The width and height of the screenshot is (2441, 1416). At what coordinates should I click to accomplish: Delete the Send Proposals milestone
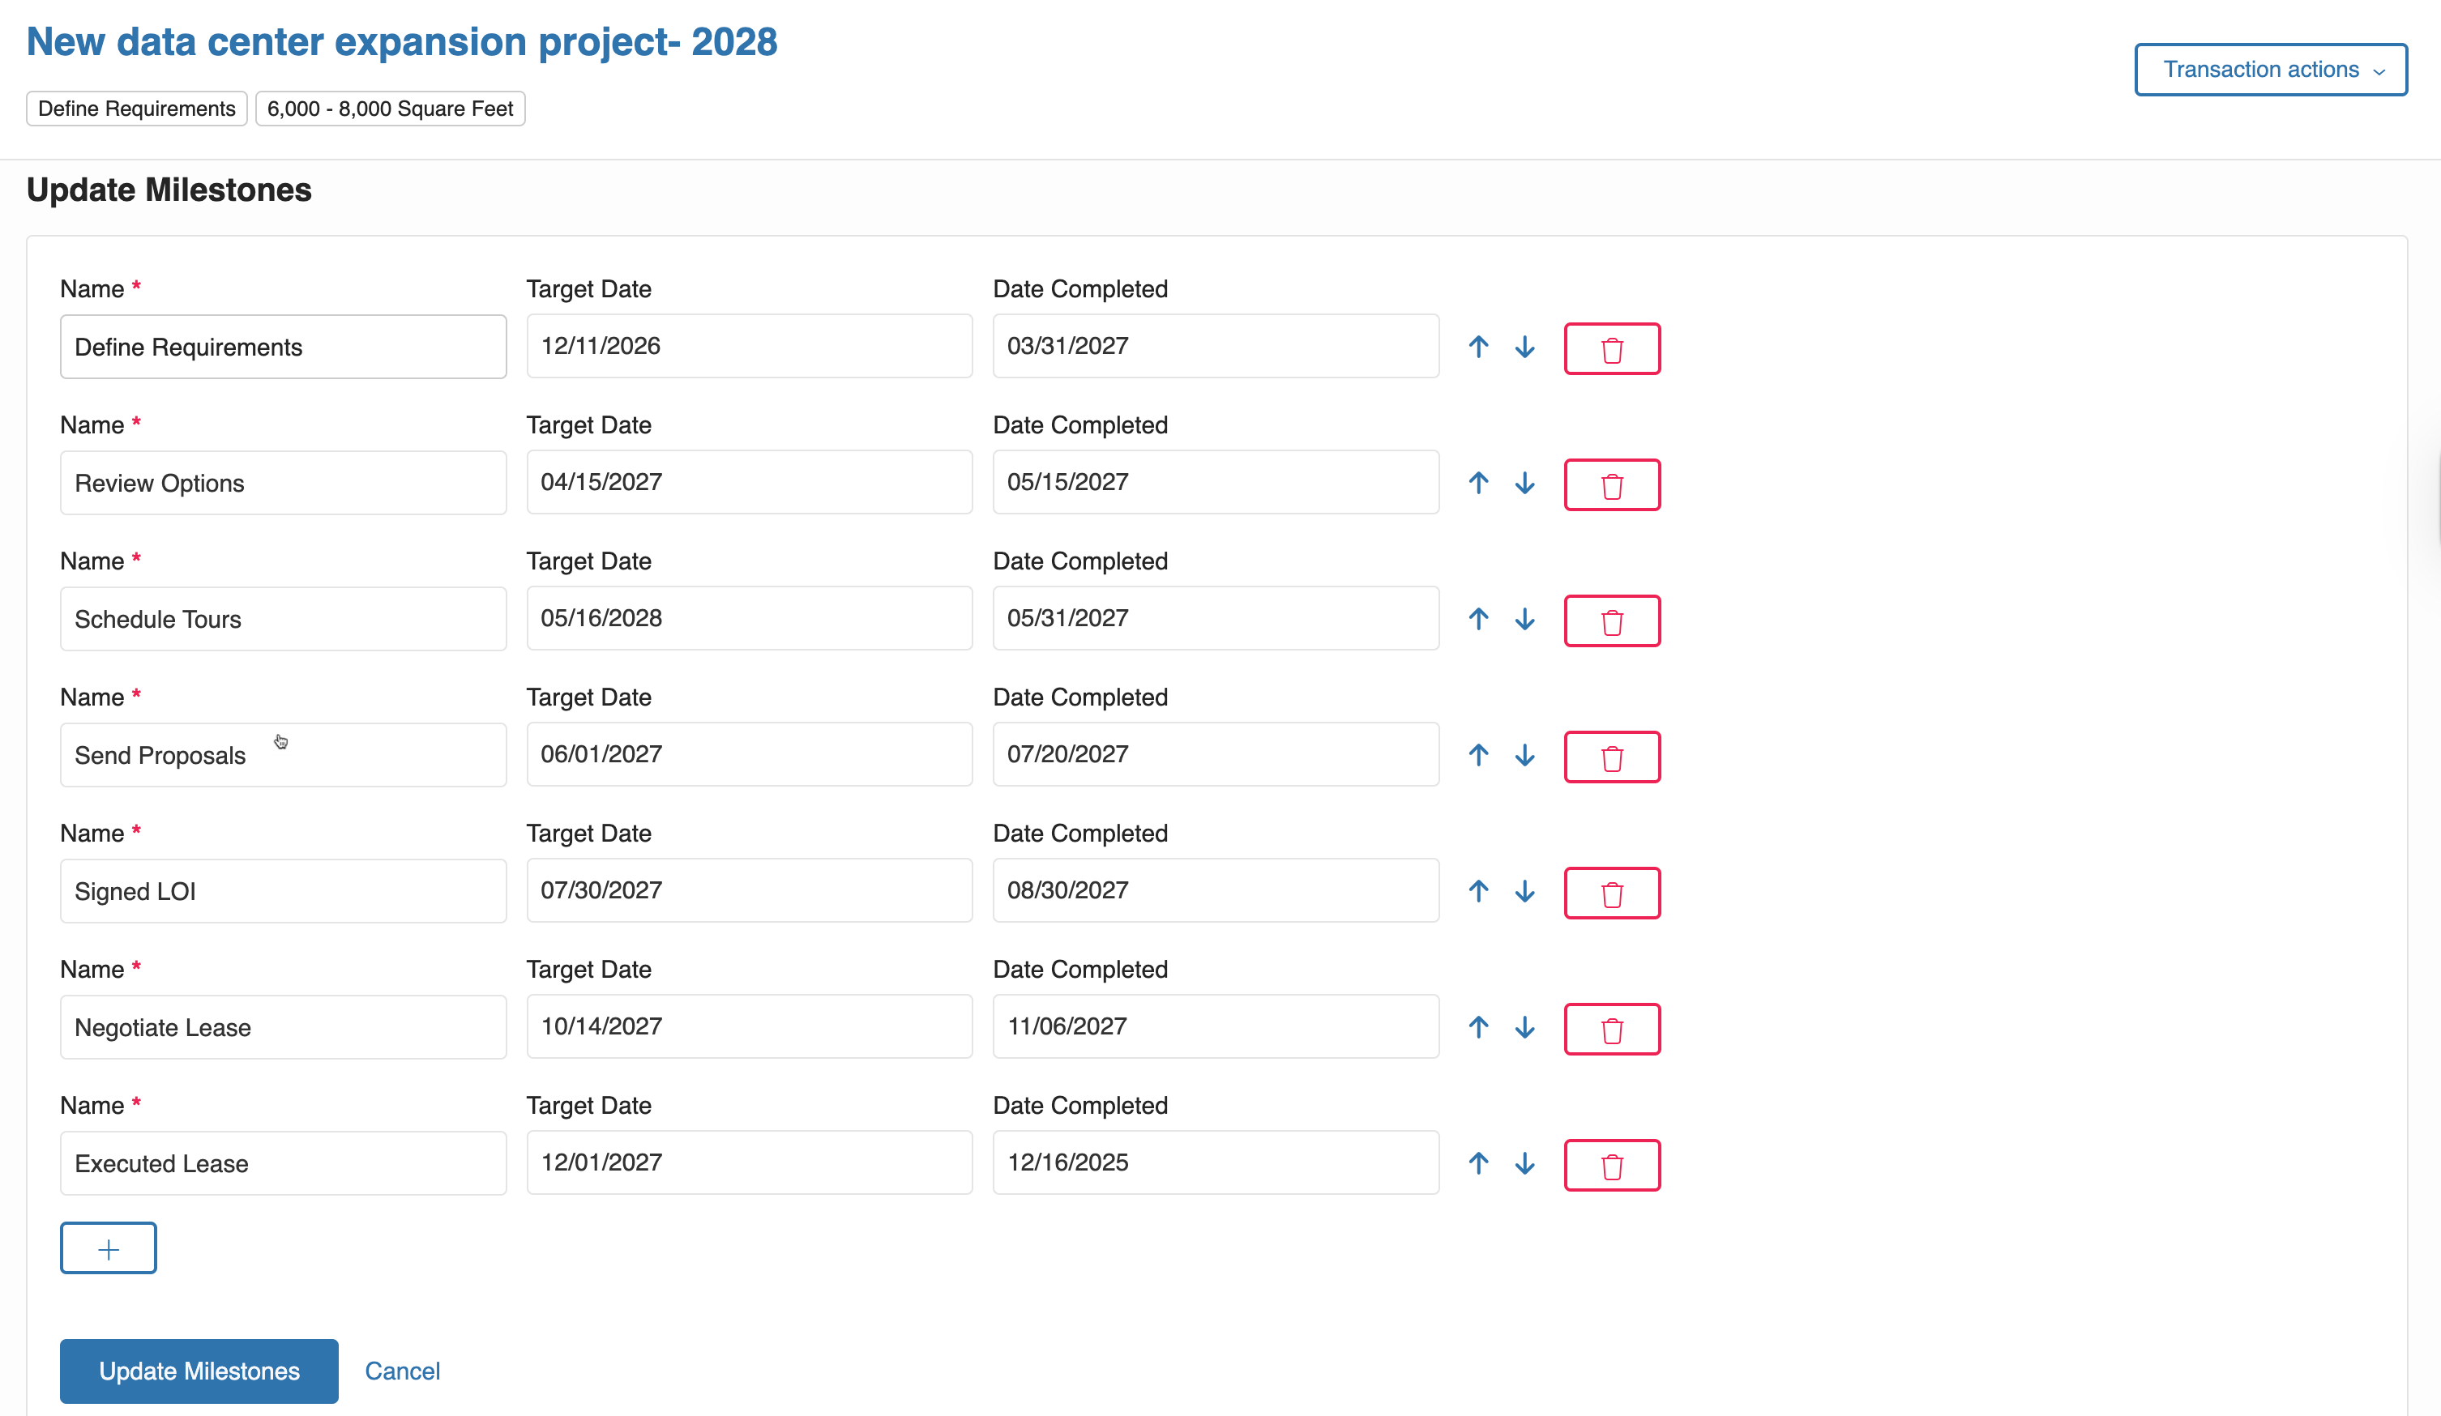pyautogui.click(x=1611, y=757)
